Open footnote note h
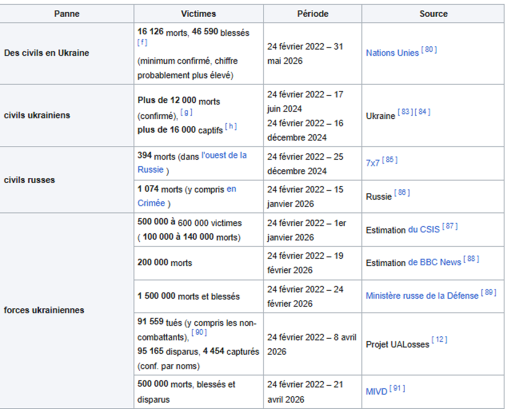This screenshot has width=507, height=409. pos(231,126)
